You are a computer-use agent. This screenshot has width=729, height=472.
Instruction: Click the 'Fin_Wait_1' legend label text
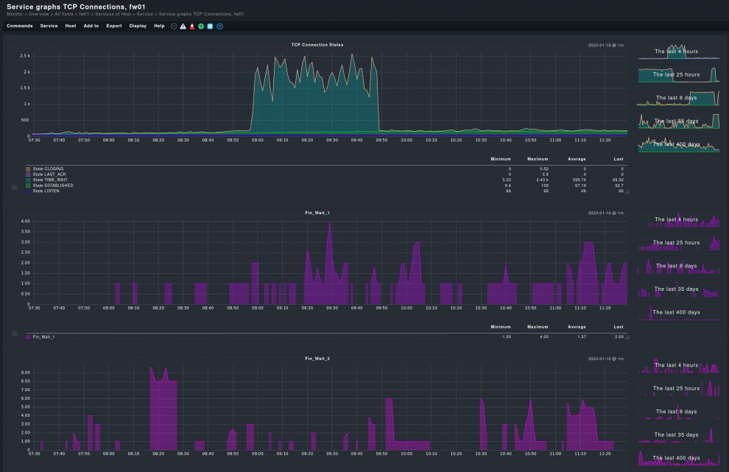pyautogui.click(x=43, y=337)
